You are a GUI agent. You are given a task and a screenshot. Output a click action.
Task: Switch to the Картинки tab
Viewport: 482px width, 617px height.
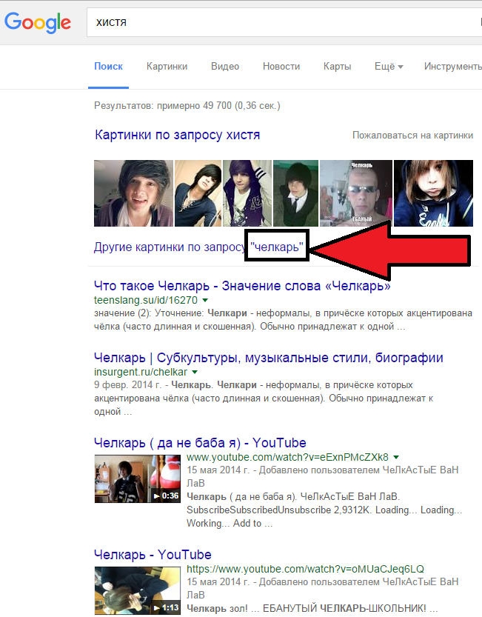[x=167, y=67]
